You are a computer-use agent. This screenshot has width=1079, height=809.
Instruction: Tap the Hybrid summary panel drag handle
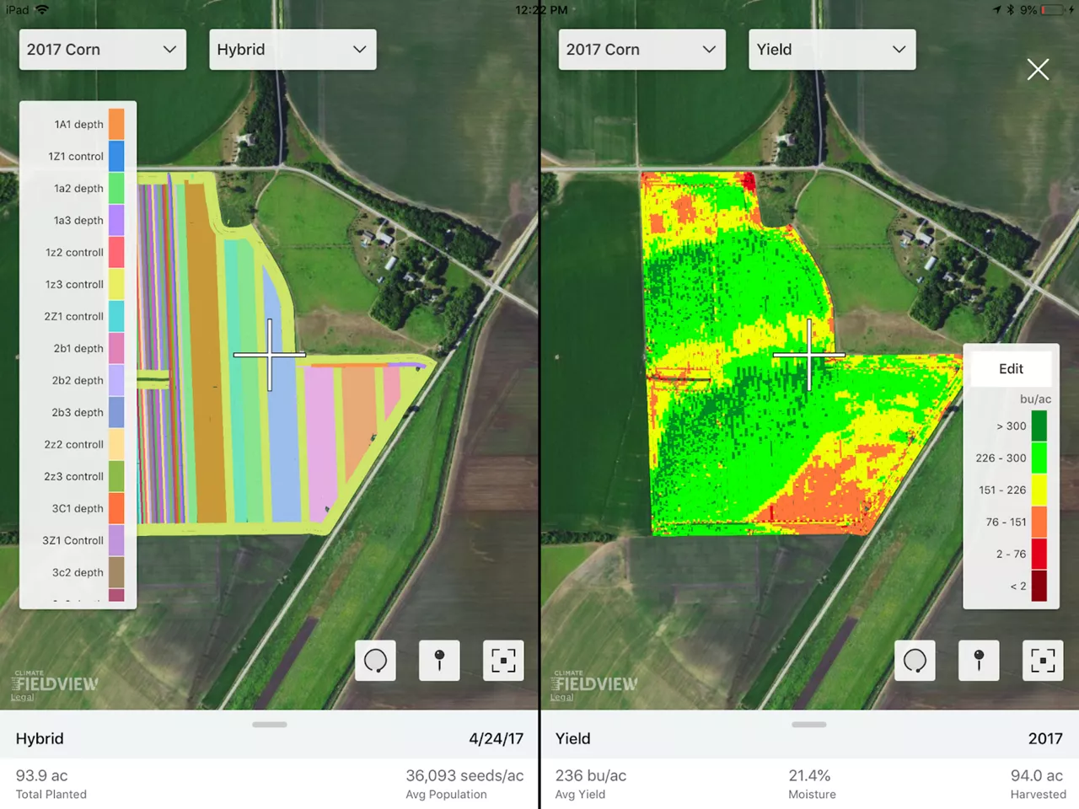pyautogui.click(x=270, y=724)
